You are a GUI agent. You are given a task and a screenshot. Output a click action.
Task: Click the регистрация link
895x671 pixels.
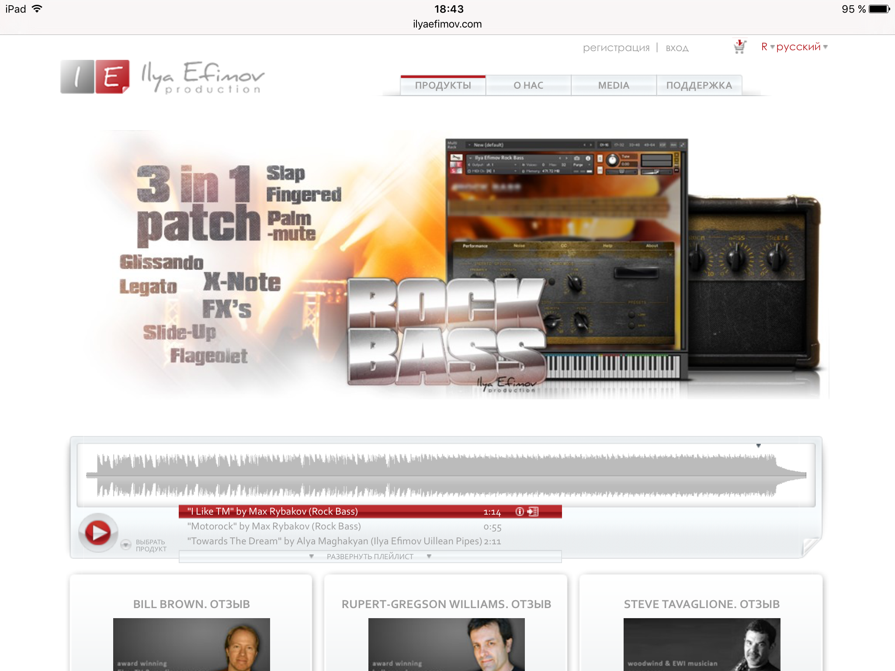click(616, 48)
